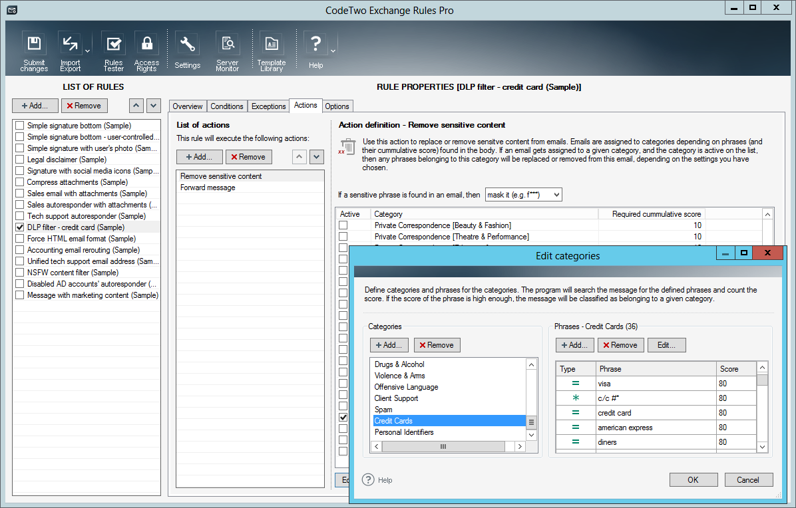Click the app icon in the title bar
The width and height of the screenshot is (796, 508).
(12, 10)
